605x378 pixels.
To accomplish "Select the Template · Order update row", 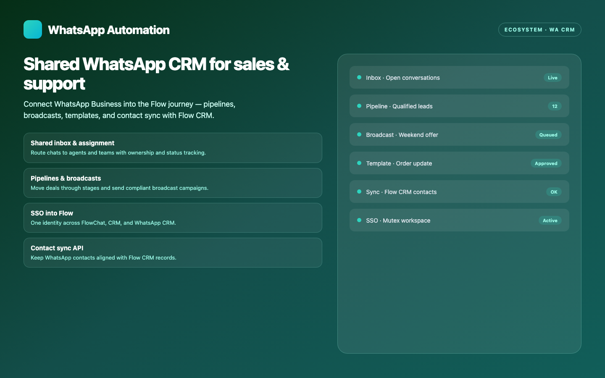I will [459, 163].
